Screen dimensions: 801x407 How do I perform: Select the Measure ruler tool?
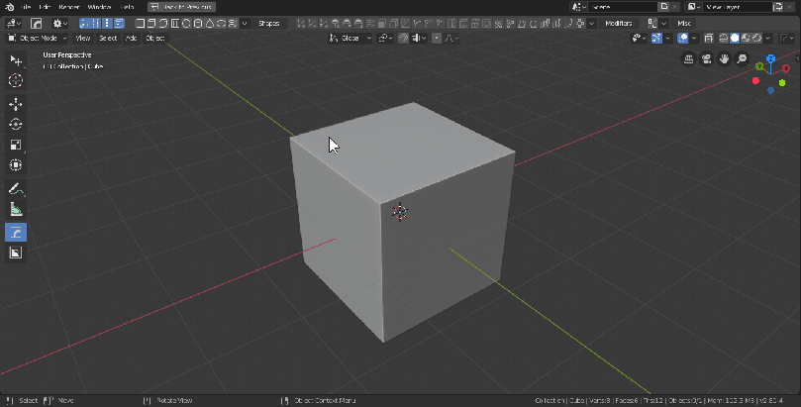16,209
